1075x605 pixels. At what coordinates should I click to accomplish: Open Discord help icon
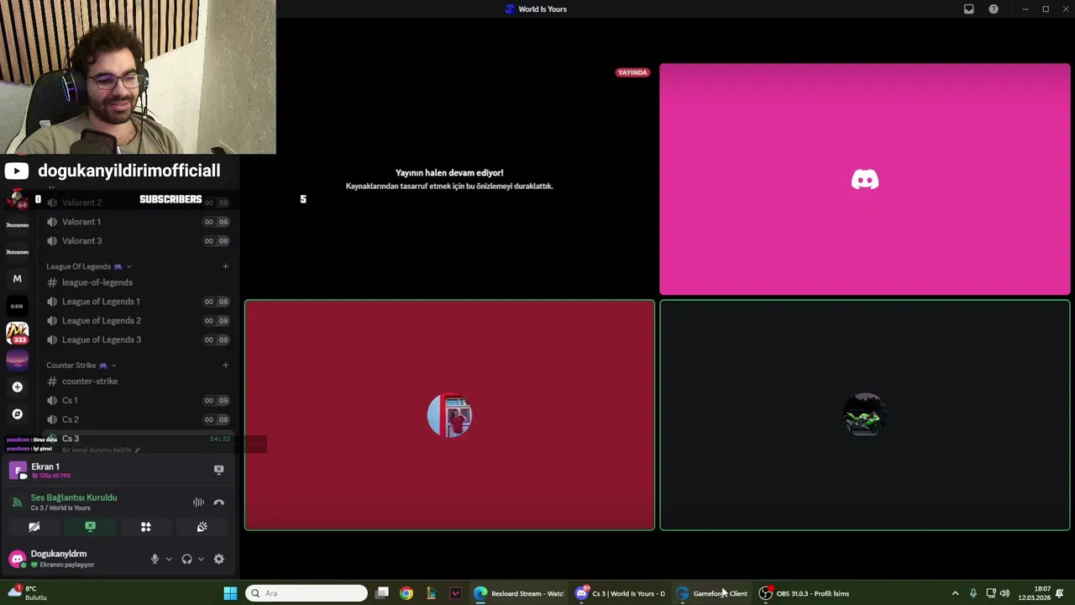click(994, 9)
